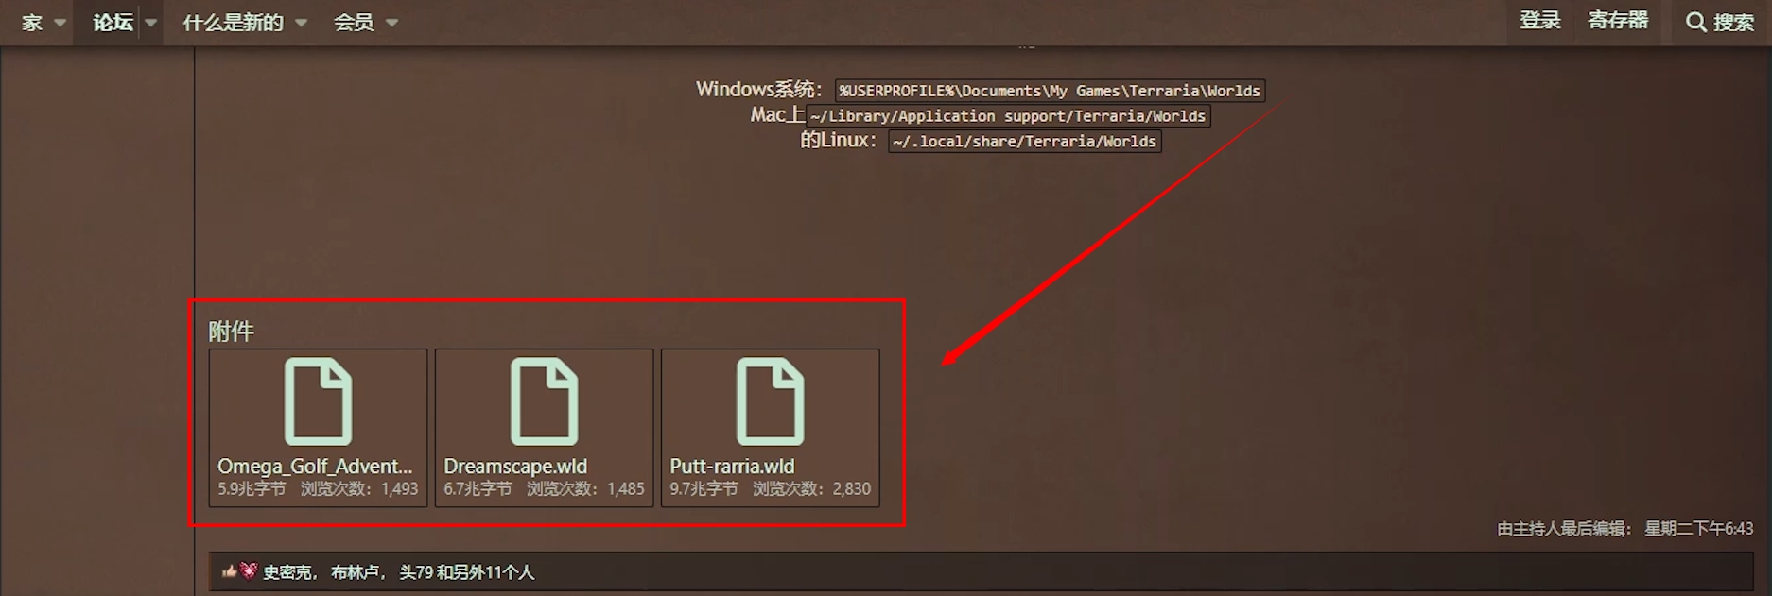
Task: Click the 寄存器 link
Action: click(x=1618, y=21)
